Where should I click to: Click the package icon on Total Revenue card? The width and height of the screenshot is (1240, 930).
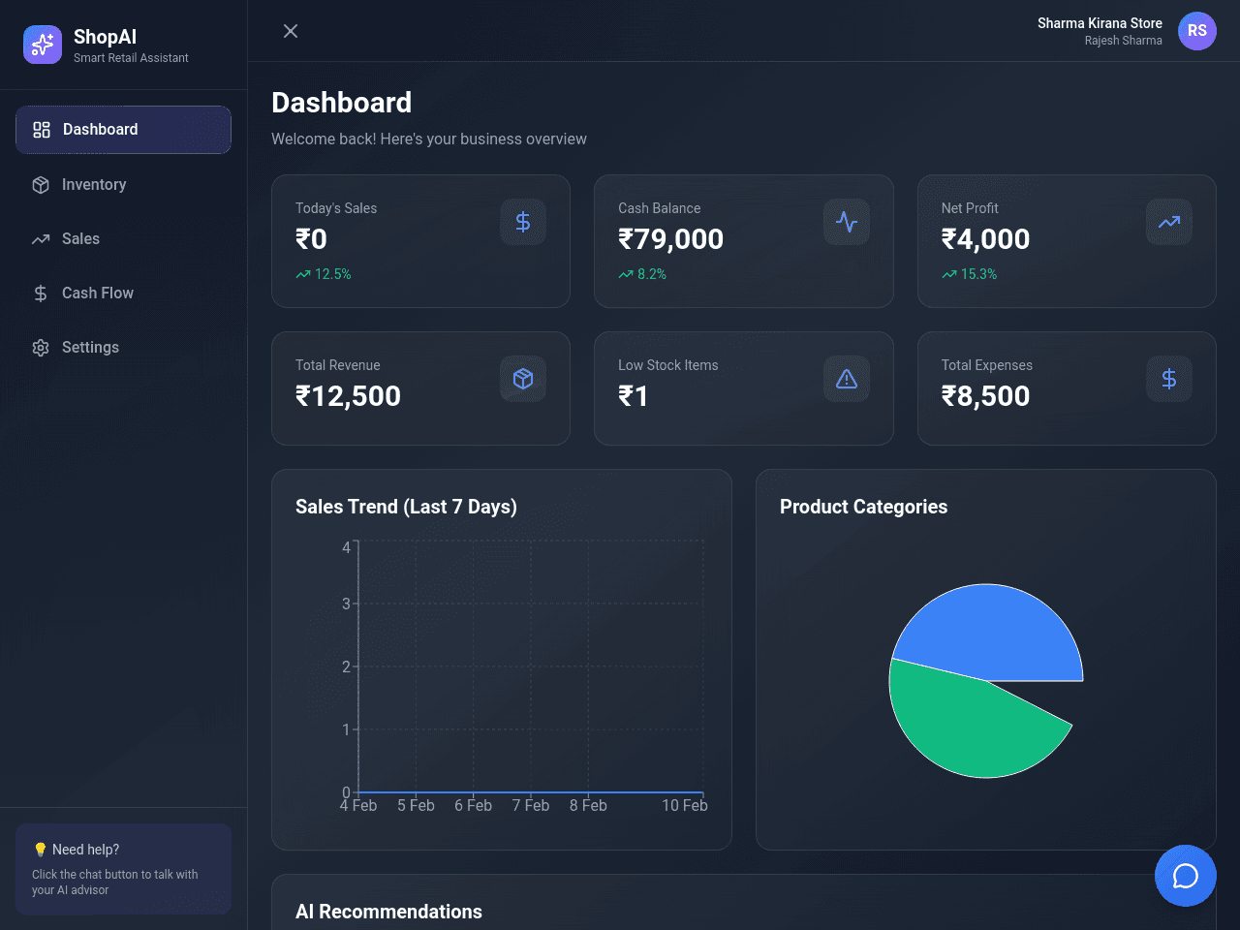(x=523, y=379)
